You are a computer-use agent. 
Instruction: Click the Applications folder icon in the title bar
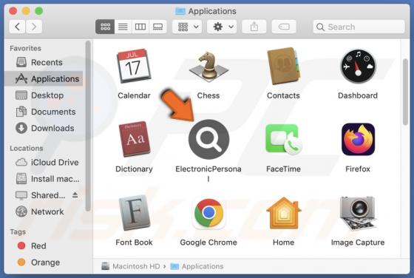pos(180,11)
